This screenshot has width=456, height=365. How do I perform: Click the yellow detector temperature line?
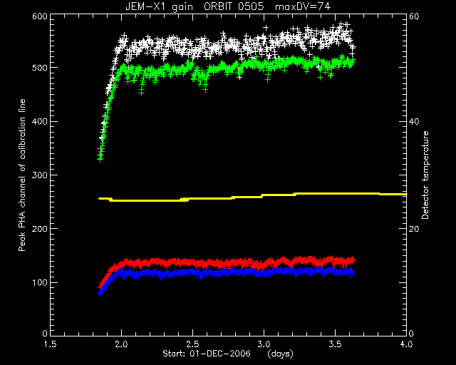pos(252,197)
